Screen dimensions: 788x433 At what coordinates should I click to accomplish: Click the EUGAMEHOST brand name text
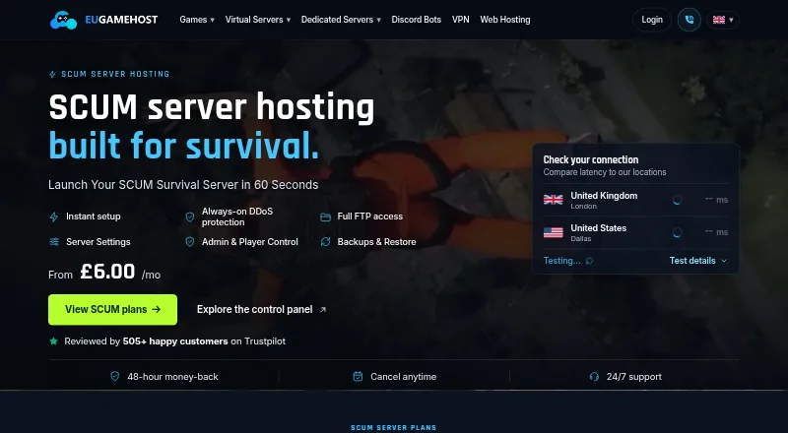point(121,20)
